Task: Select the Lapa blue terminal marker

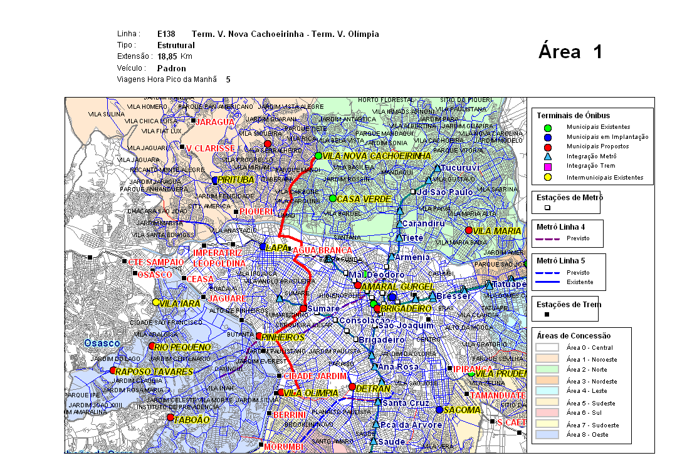Action: pyautogui.click(x=263, y=247)
